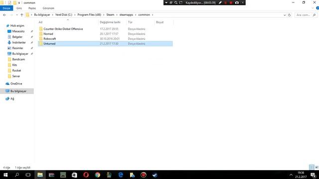Image resolution: width=319 pixels, height=179 pixels.
Task: Close the Bandicam recording bar
Action: coord(243,2)
